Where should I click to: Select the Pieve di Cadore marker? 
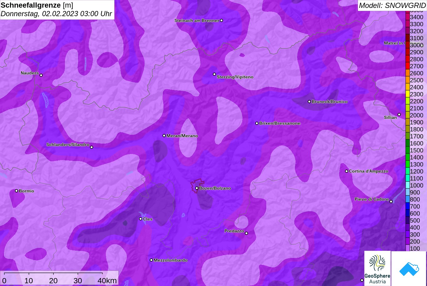point(391,202)
